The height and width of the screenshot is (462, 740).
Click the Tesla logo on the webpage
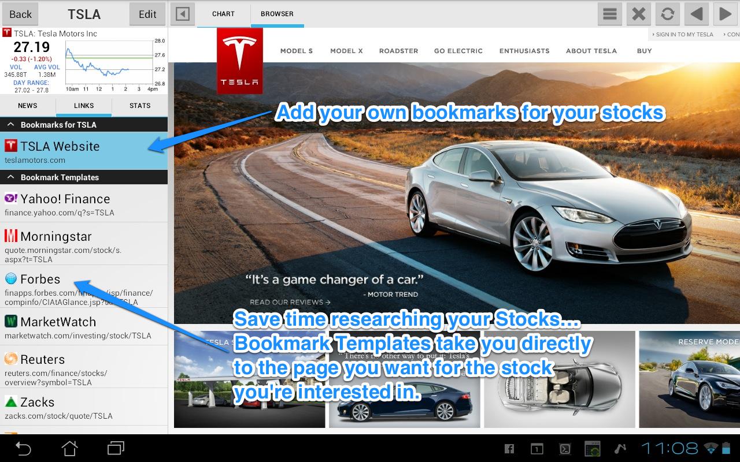(240, 61)
